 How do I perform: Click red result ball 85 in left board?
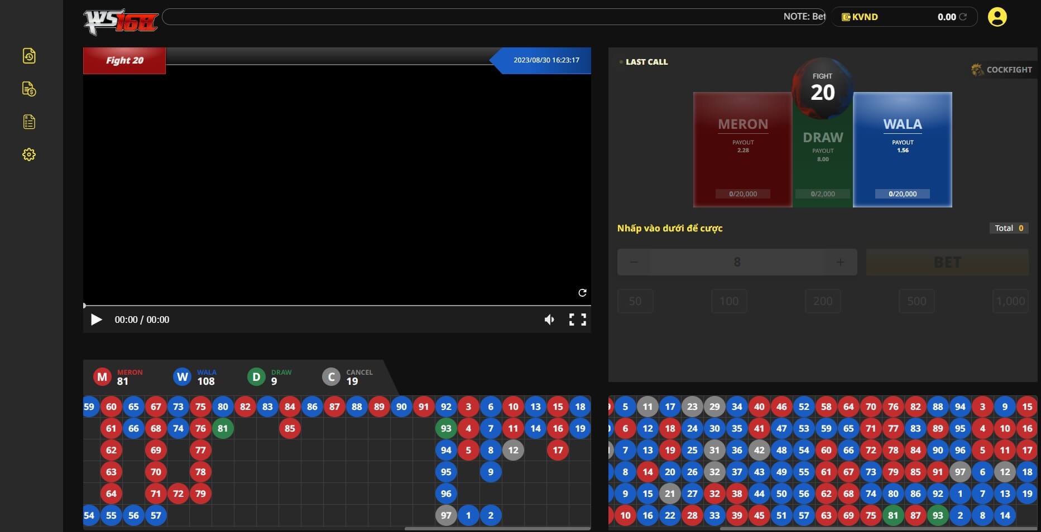[x=290, y=428]
